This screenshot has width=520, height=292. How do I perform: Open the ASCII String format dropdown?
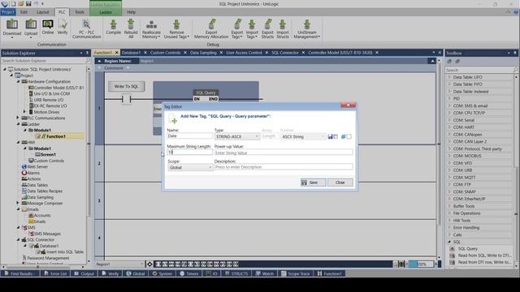coord(303,137)
